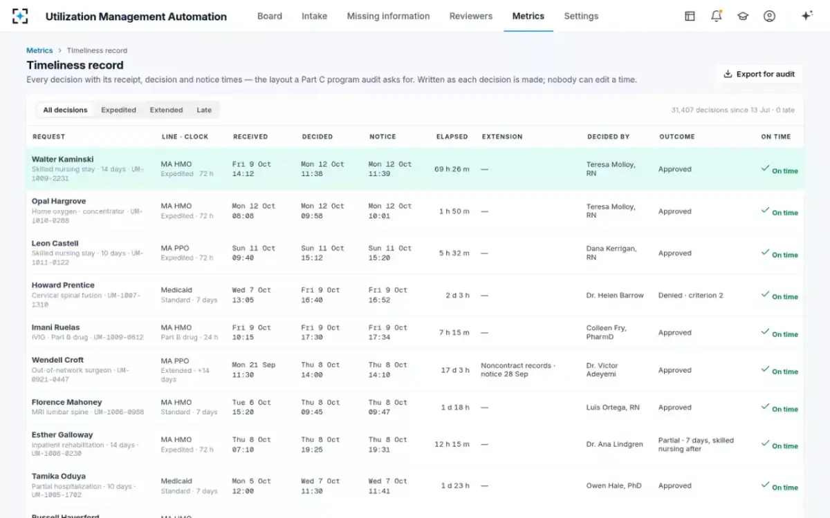Click the 31,407 decisions summary text
830x518 pixels.
tap(733, 110)
